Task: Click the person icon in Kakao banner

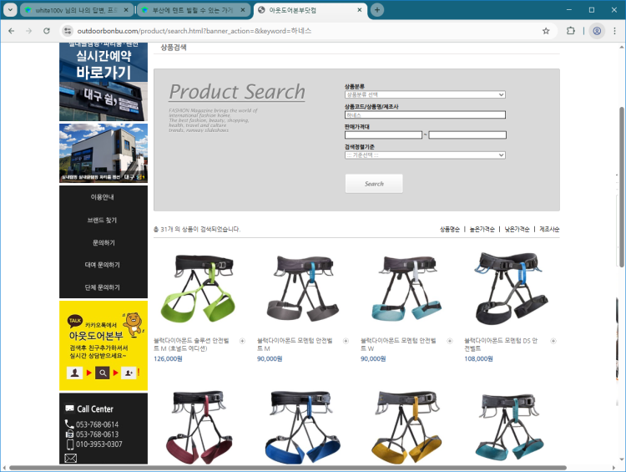Action: pos(74,373)
